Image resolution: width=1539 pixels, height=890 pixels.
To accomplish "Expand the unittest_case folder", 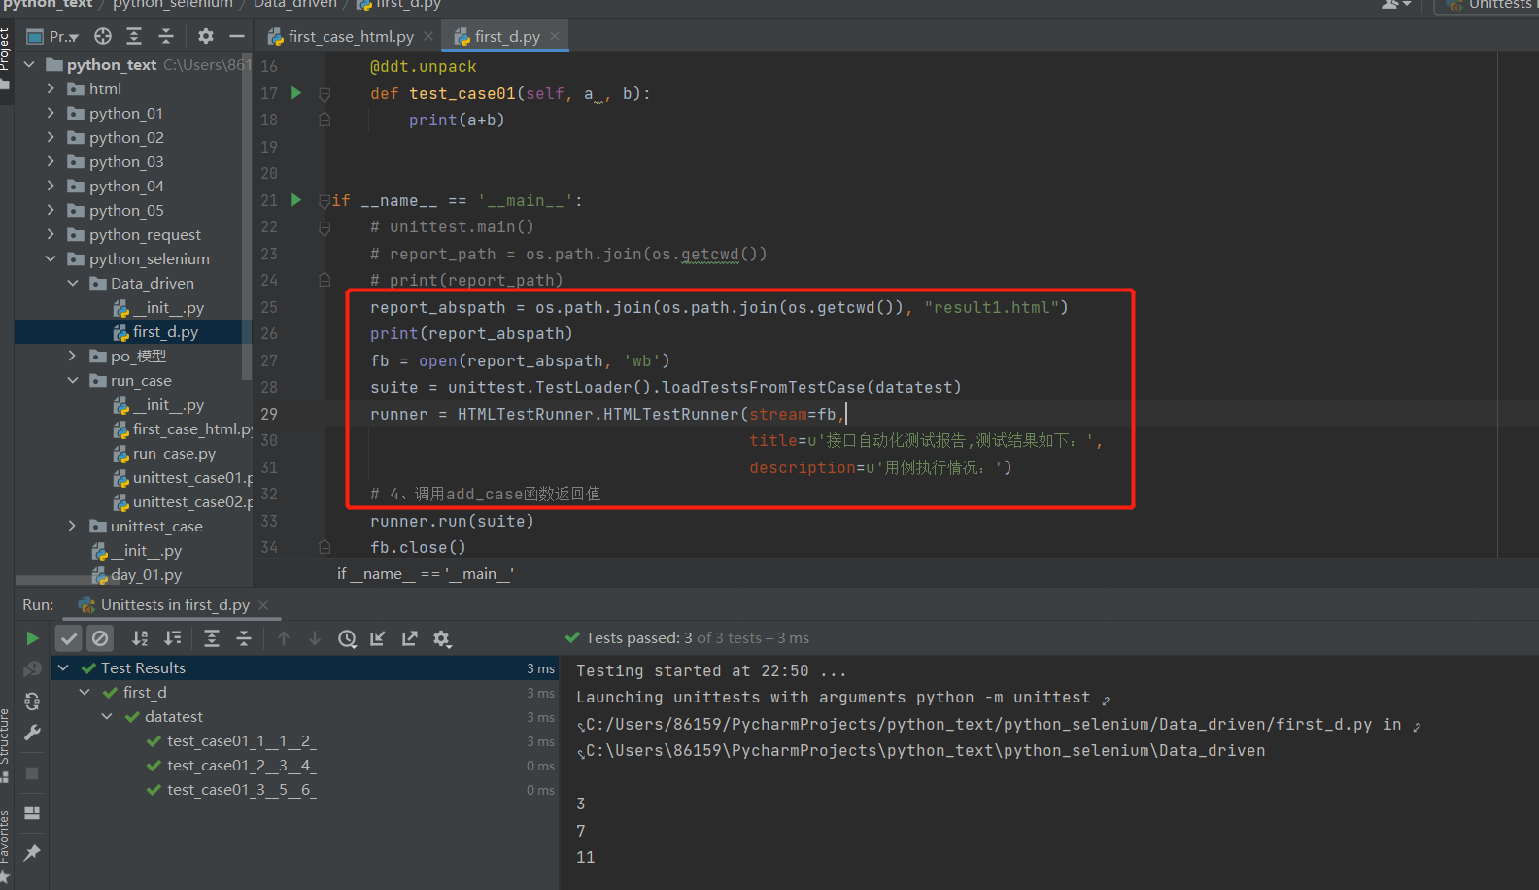I will [73, 526].
